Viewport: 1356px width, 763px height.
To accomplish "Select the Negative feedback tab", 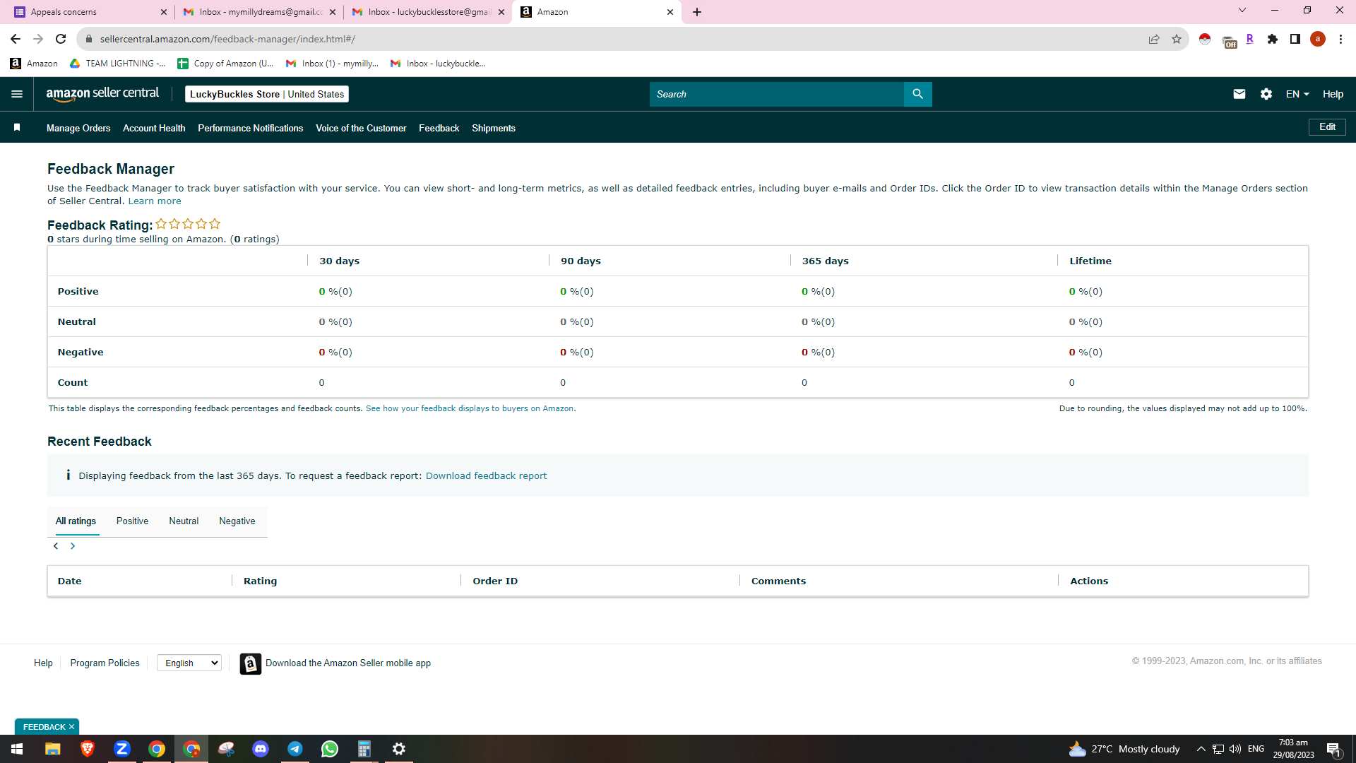I will 237,521.
